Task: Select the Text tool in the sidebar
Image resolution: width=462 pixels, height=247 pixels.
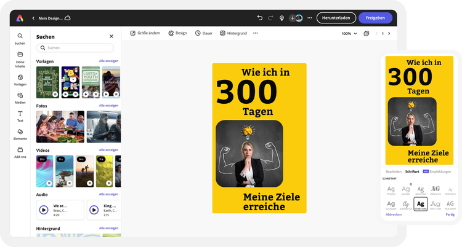Action: pyautogui.click(x=20, y=116)
